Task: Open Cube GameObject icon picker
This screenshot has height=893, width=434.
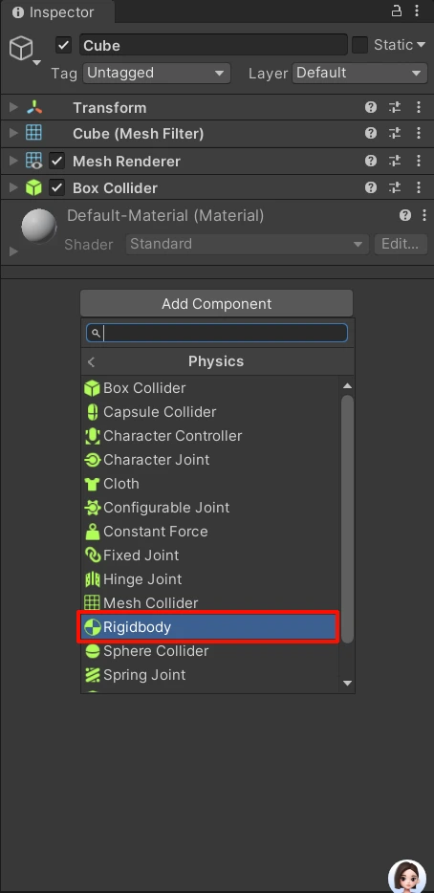Action: (22, 49)
